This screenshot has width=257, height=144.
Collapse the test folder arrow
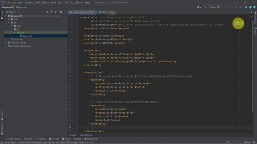[x=12, y=29]
